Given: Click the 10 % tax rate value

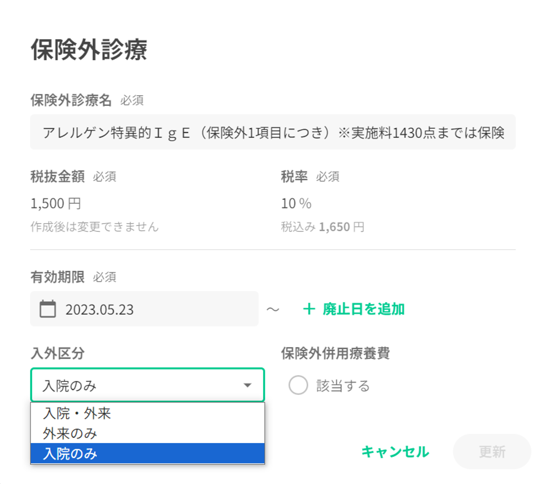Looking at the screenshot, I should point(296,203).
